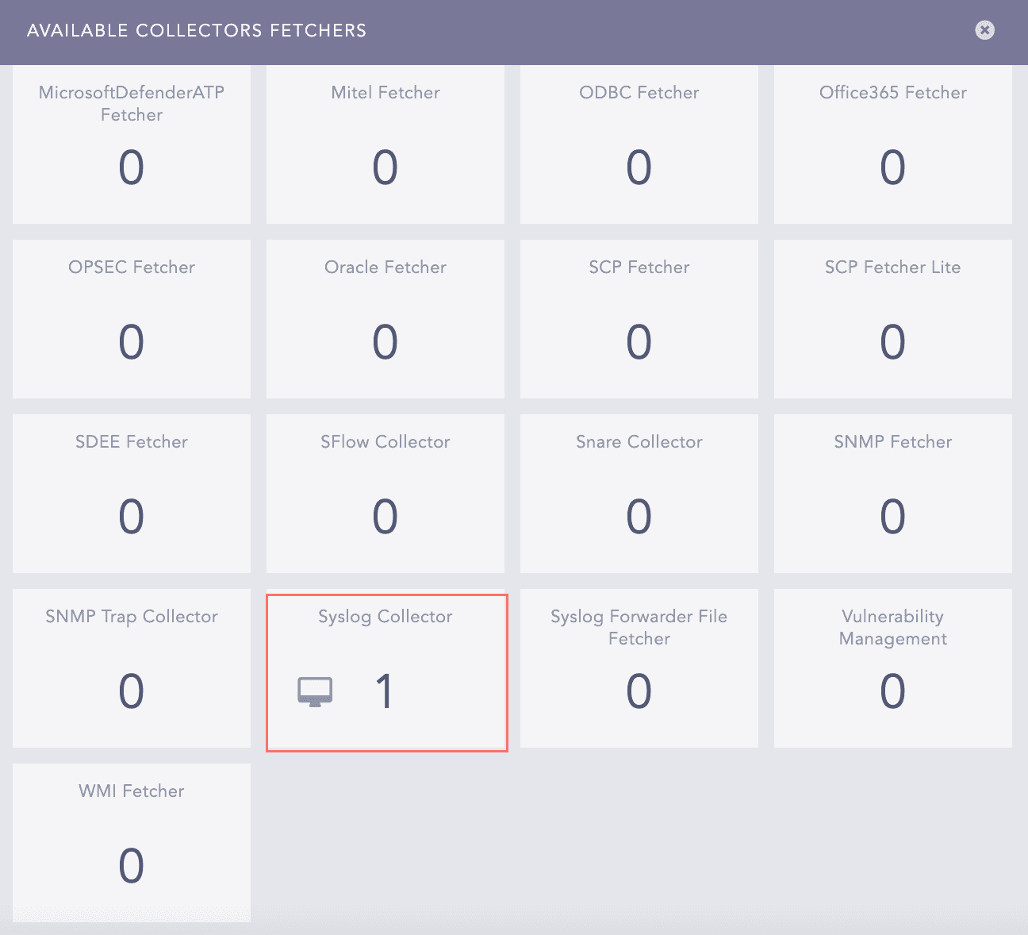
Task: Click the ODBC Fetcher tile
Action: click(x=639, y=144)
